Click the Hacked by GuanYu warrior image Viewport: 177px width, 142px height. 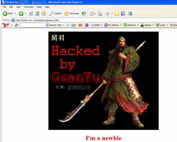(x=103, y=81)
